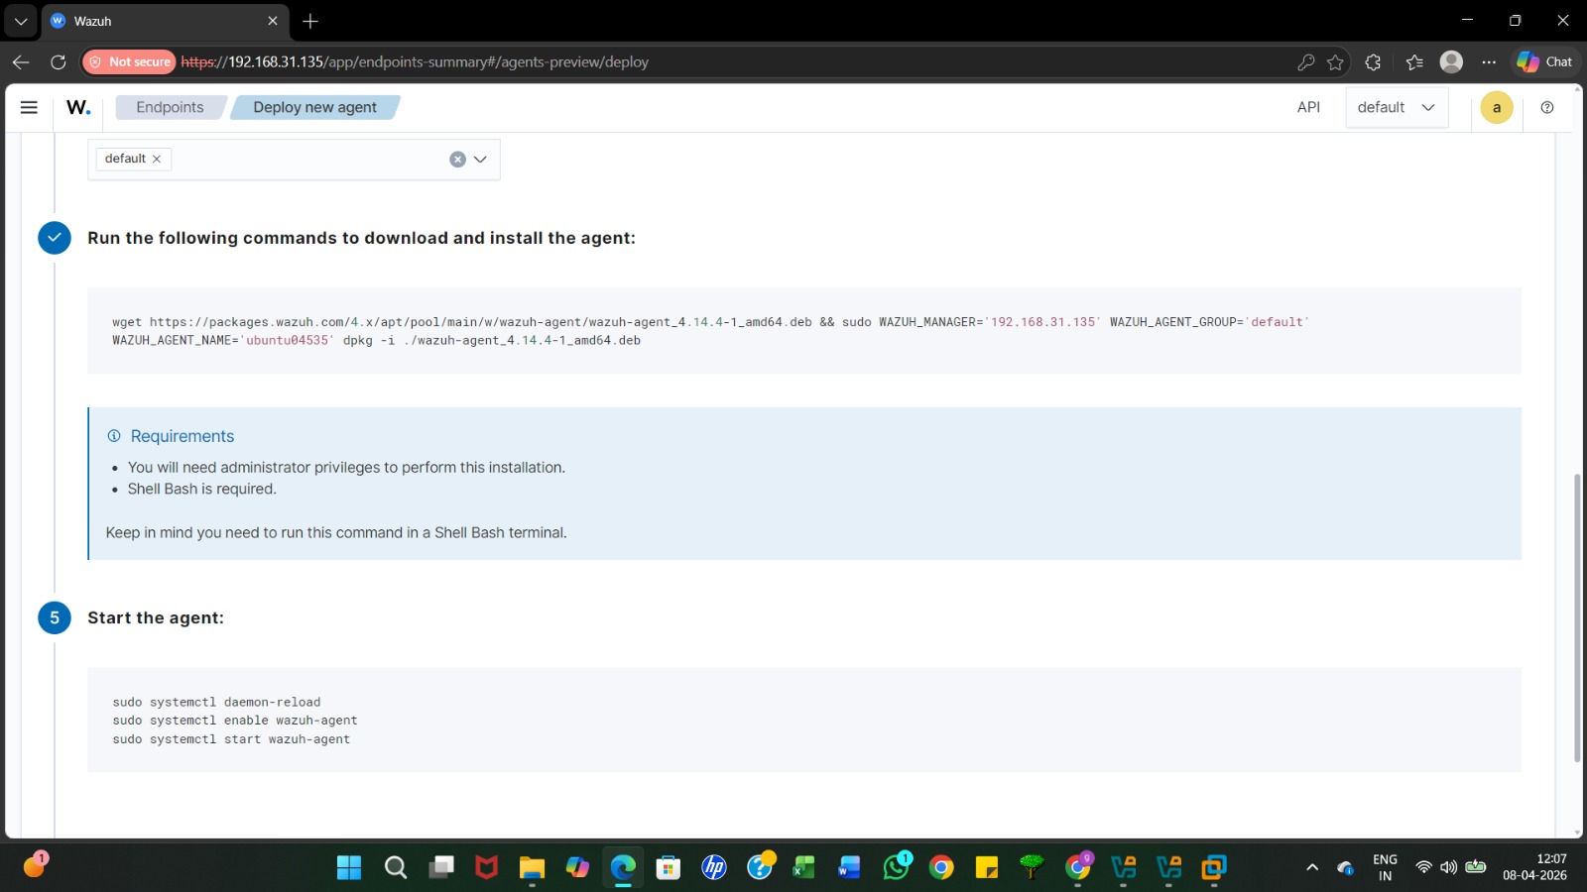
Task: Open Excel from the taskbar
Action: point(803,868)
